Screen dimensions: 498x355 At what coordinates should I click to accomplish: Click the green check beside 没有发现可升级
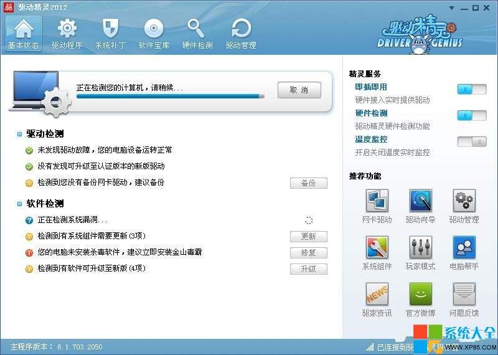(29, 166)
